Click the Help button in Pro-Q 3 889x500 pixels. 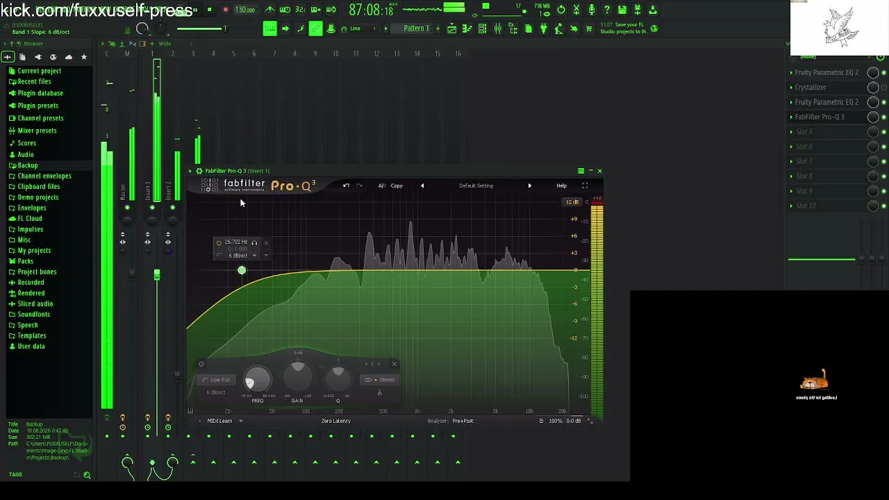pos(561,185)
